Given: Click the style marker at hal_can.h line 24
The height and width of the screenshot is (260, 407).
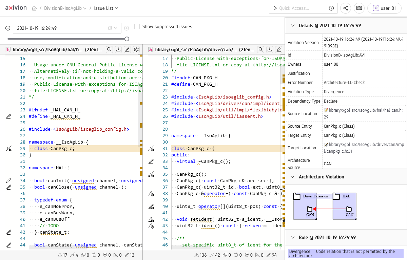Looking at the screenshot, I should [9, 116].
